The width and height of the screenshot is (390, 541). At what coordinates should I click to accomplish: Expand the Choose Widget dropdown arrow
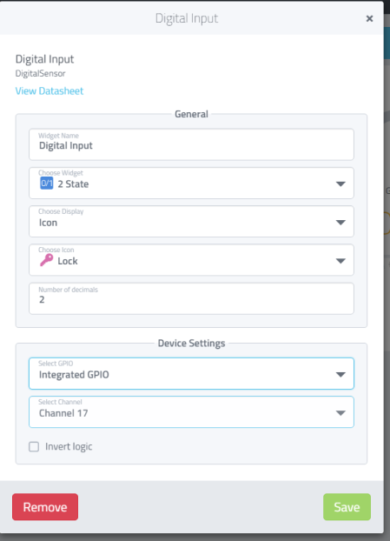coord(340,184)
